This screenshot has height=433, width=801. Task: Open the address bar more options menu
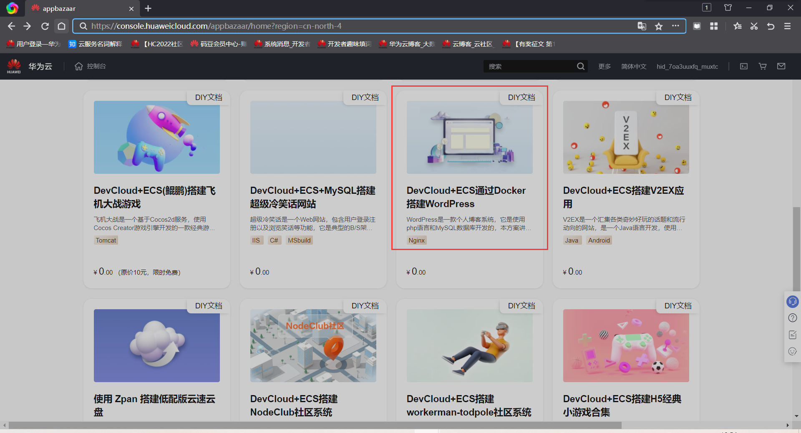pyautogui.click(x=675, y=26)
